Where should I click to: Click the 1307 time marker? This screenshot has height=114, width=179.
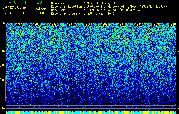[121, 25]
